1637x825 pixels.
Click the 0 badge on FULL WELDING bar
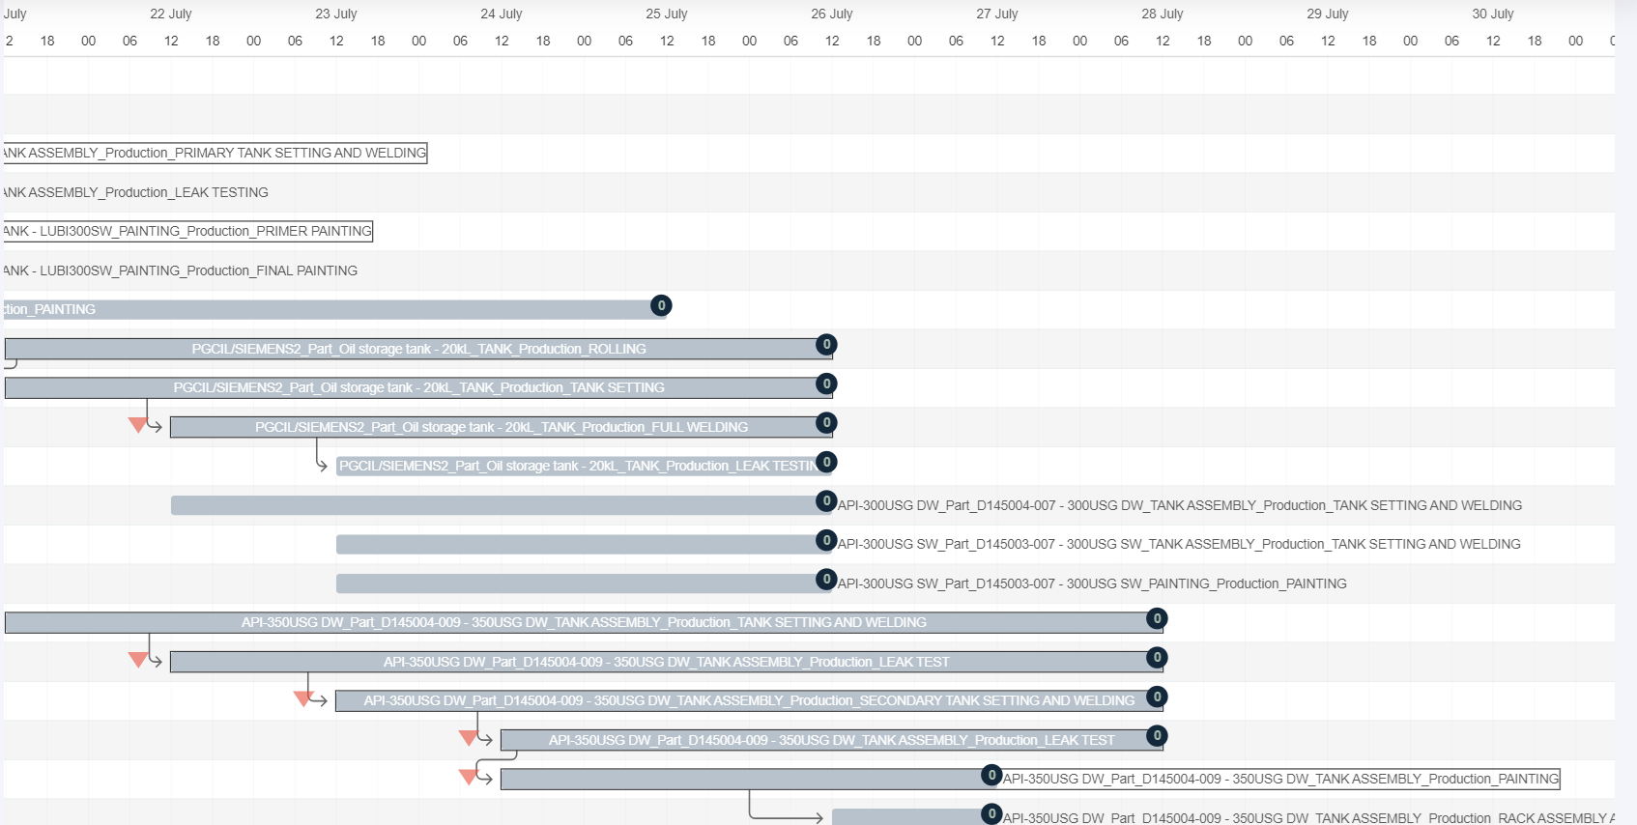826,422
